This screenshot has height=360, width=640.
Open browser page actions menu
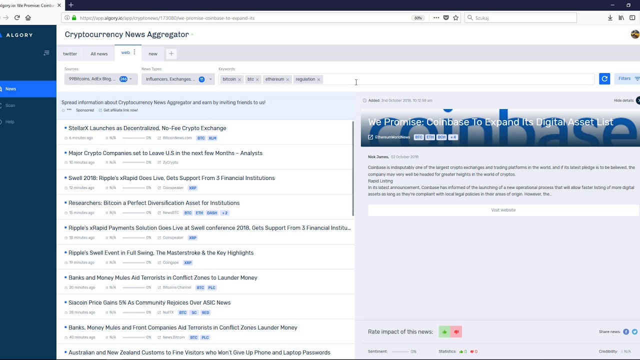point(436,17)
